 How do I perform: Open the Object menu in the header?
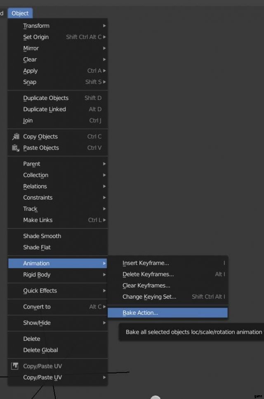(x=20, y=13)
